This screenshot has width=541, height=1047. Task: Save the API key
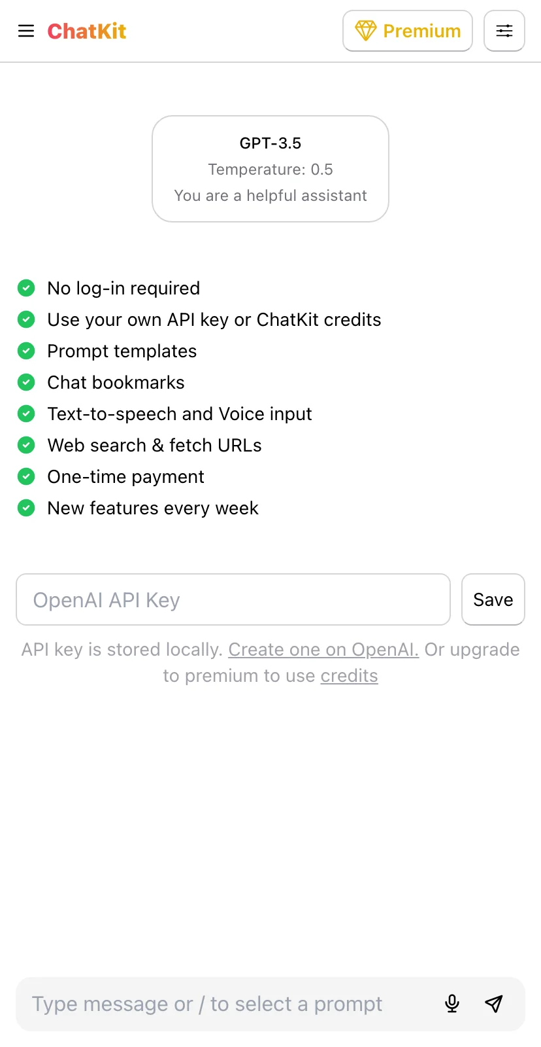click(x=493, y=599)
